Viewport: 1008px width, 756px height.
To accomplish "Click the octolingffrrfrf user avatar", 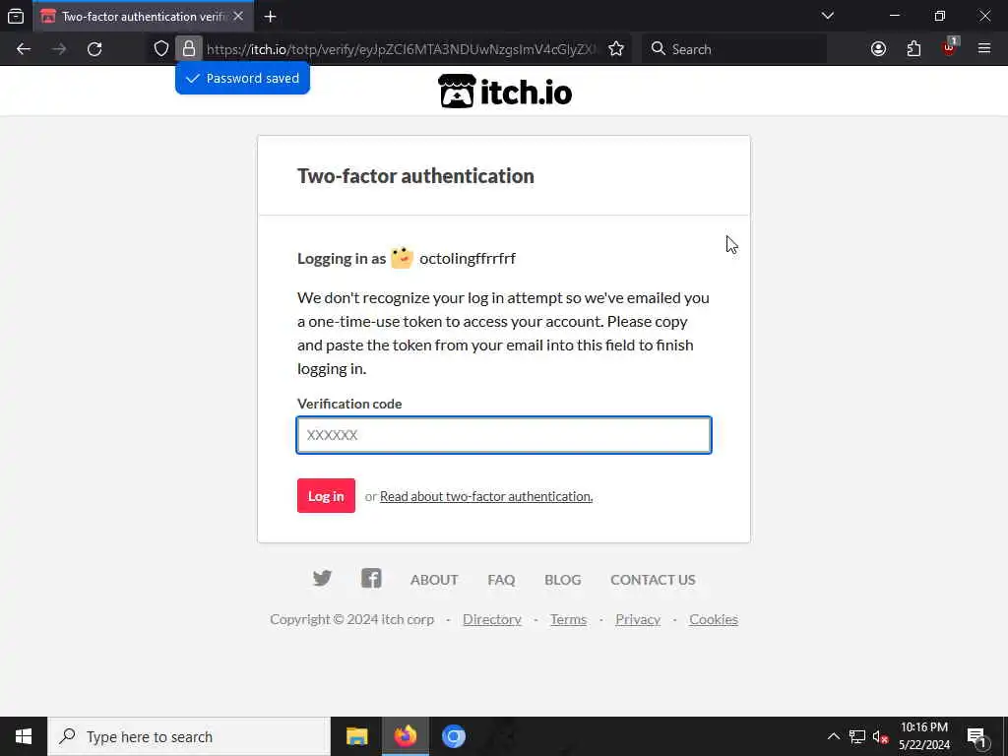I will point(402,258).
